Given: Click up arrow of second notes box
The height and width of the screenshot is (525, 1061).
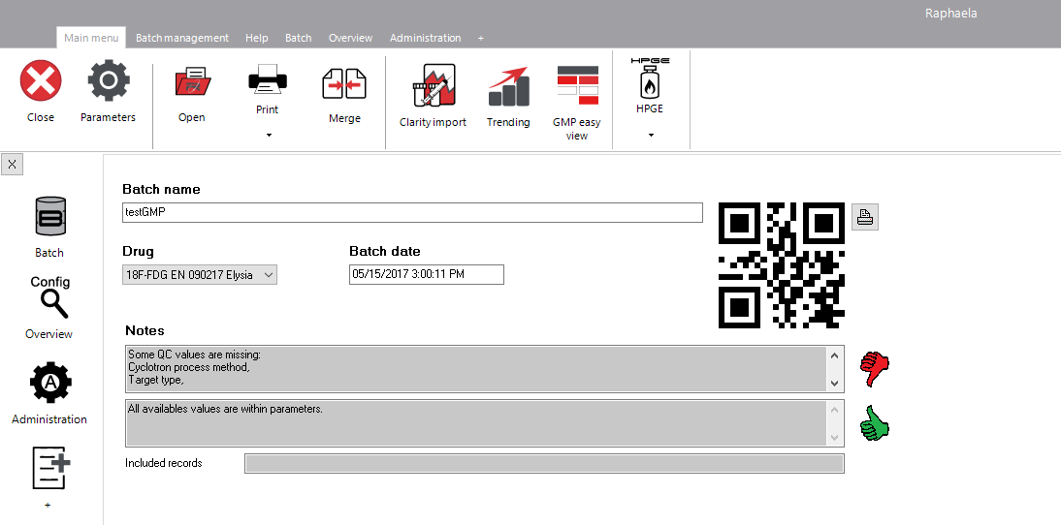Looking at the screenshot, I should 835,410.
